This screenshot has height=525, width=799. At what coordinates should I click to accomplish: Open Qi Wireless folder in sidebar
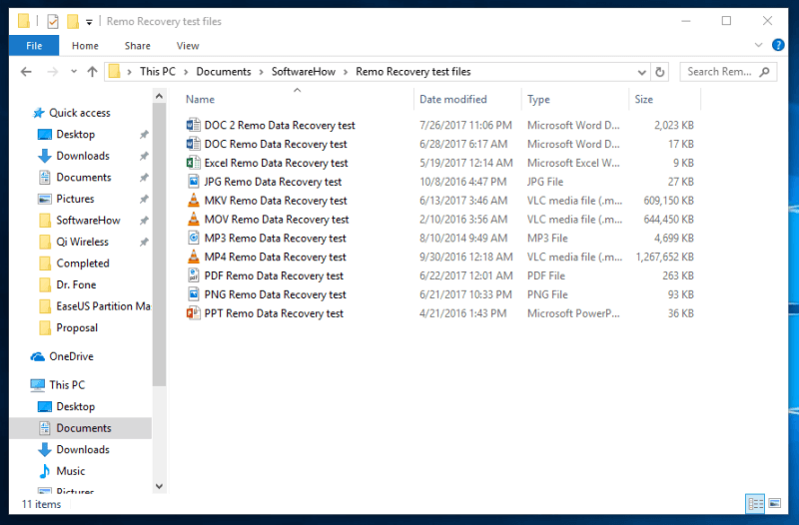tap(82, 242)
